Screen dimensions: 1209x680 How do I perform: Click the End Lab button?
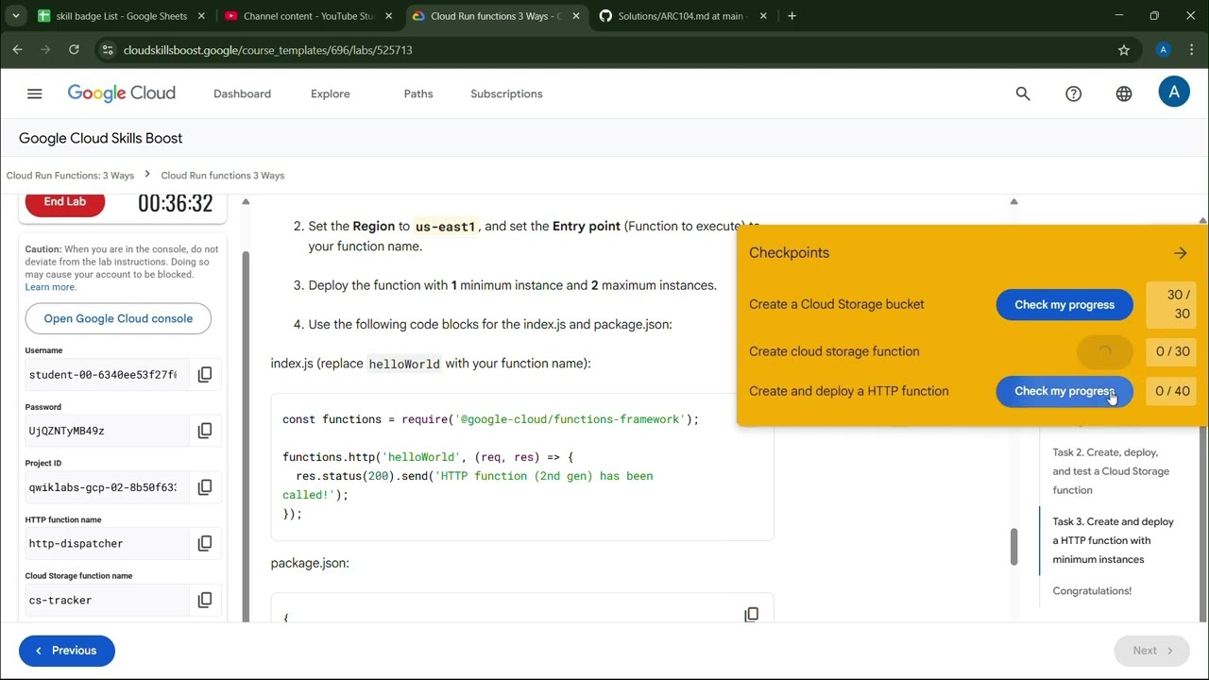(x=64, y=201)
